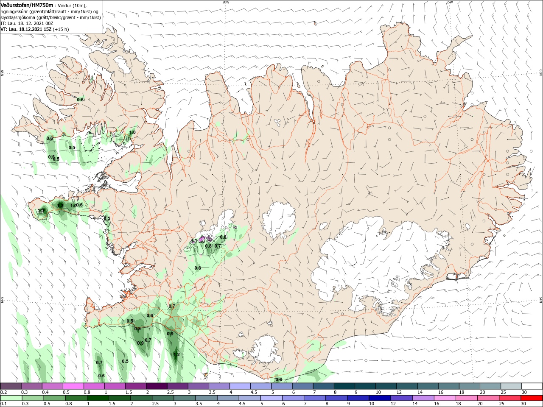Select the 0.3 purple swatch in upper legend row
Viewport: 543px width, 407px height.
pyautogui.click(x=31, y=386)
